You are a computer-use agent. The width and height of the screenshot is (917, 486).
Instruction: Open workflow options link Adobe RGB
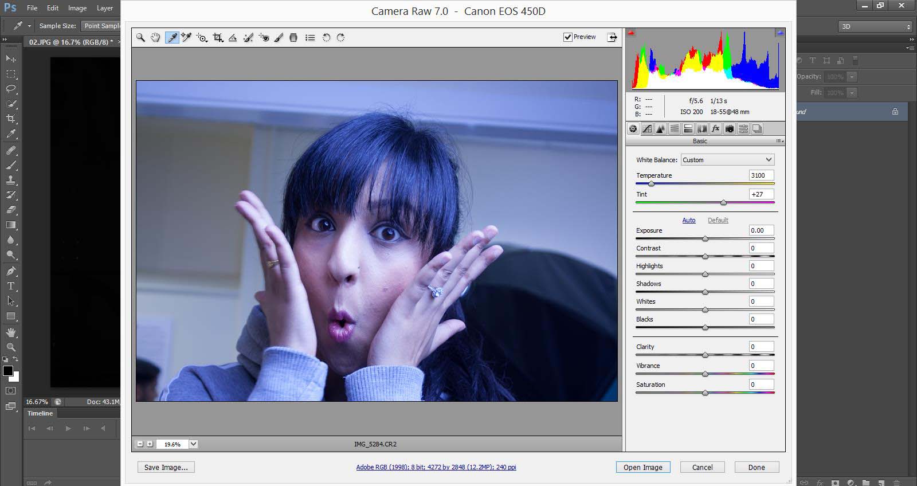tap(436, 467)
